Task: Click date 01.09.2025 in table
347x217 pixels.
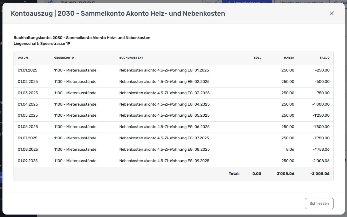Action: (x=28, y=161)
